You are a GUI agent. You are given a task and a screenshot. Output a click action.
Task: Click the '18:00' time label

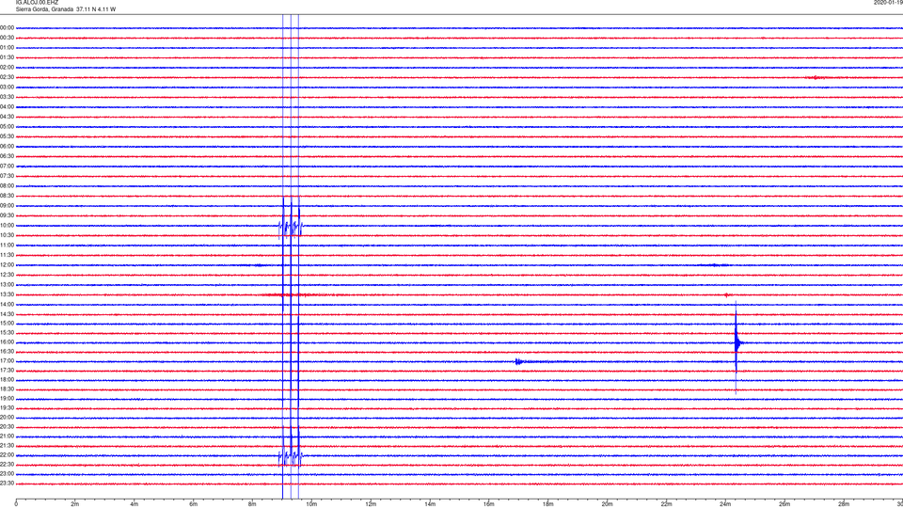[7, 379]
